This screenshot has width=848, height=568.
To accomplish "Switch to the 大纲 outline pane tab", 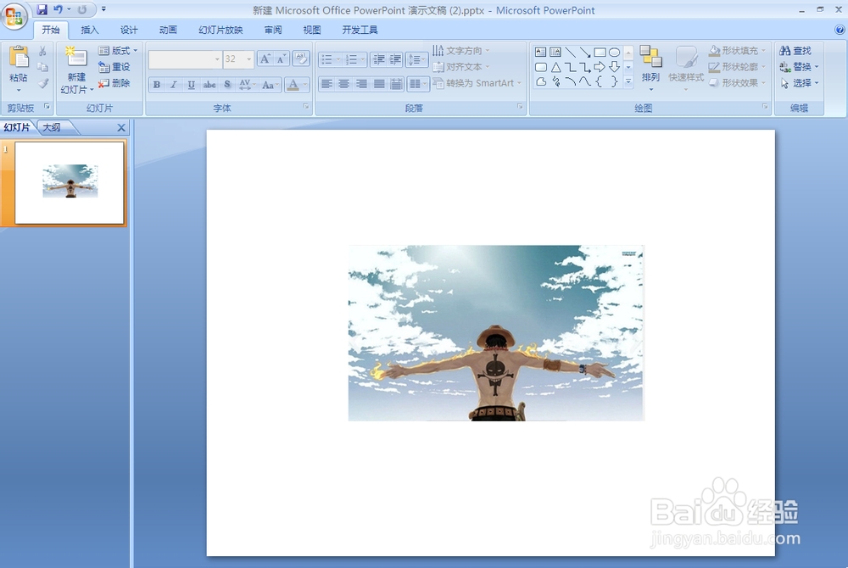I will [52, 127].
